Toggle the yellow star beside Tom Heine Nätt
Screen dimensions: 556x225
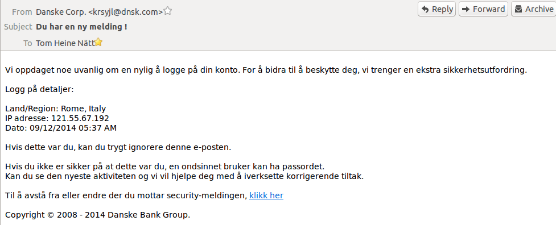[98, 43]
